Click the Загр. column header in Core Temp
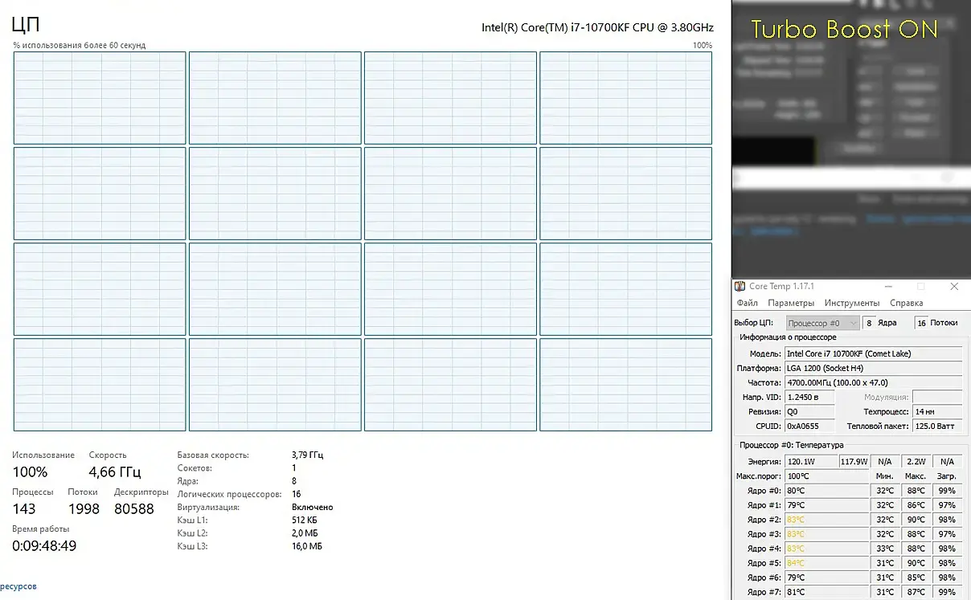The width and height of the screenshot is (971, 600). 946,476
